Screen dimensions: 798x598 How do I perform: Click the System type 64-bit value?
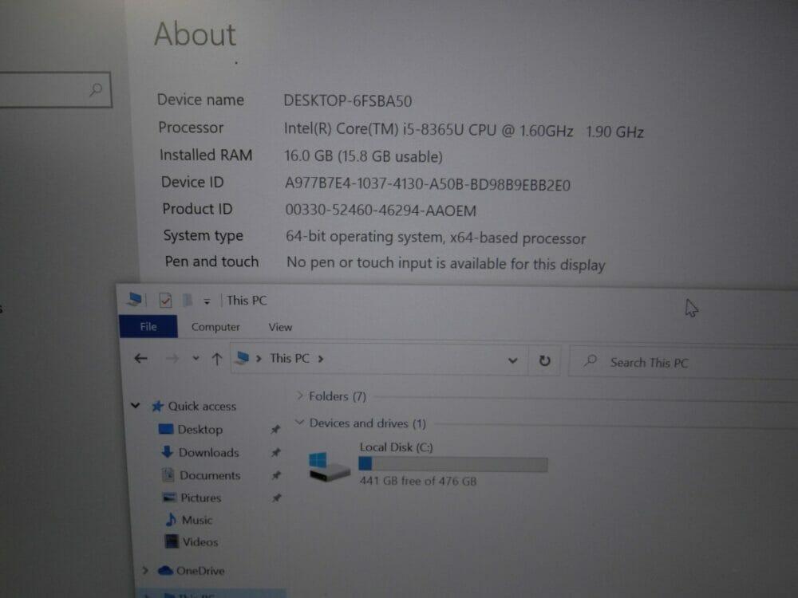click(436, 238)
